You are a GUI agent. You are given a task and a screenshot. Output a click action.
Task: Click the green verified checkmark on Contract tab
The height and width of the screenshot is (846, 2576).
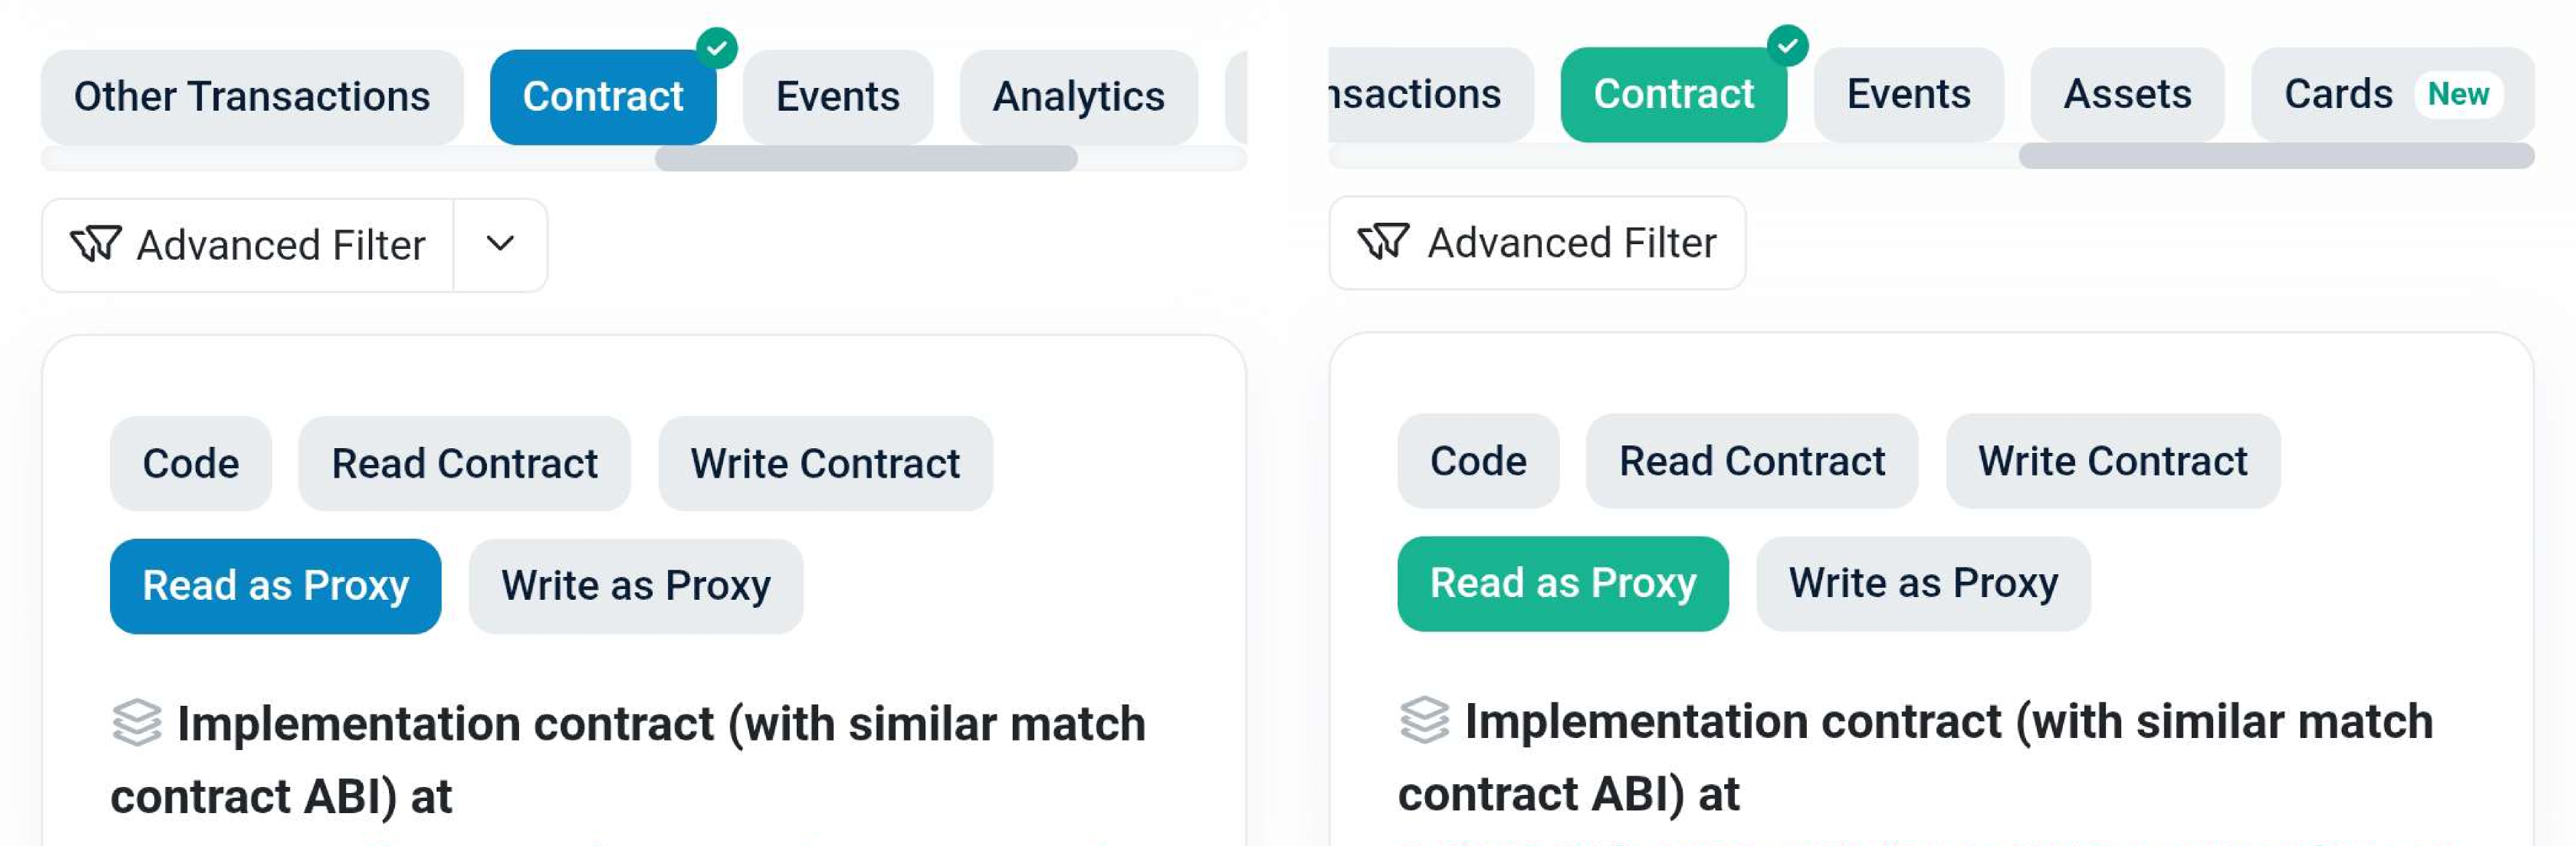[1787, 46]
